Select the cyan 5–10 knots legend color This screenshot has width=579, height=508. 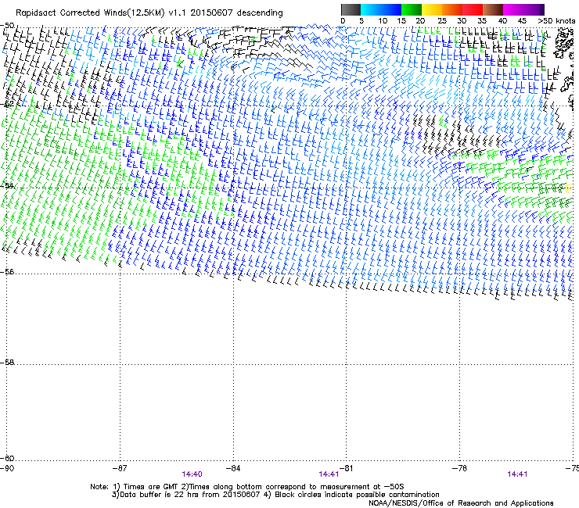371,9
